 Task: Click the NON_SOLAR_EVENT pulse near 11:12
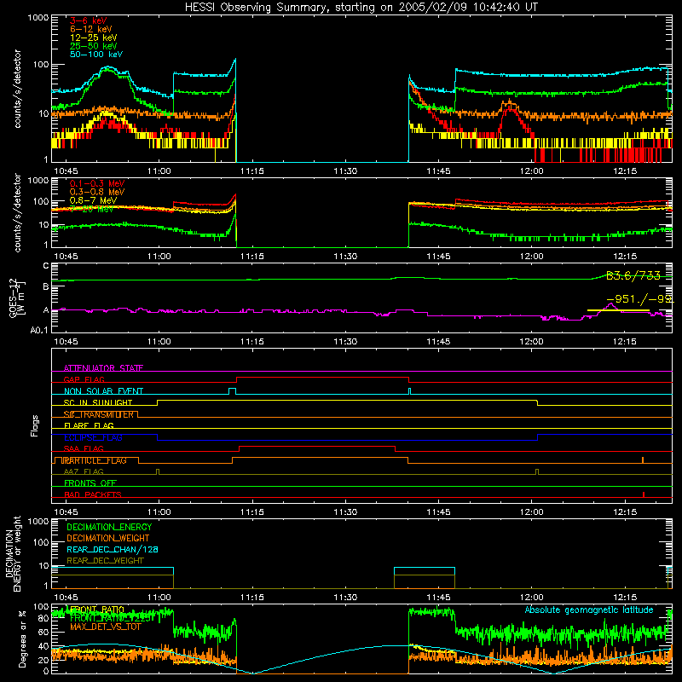tap(232, 391)
